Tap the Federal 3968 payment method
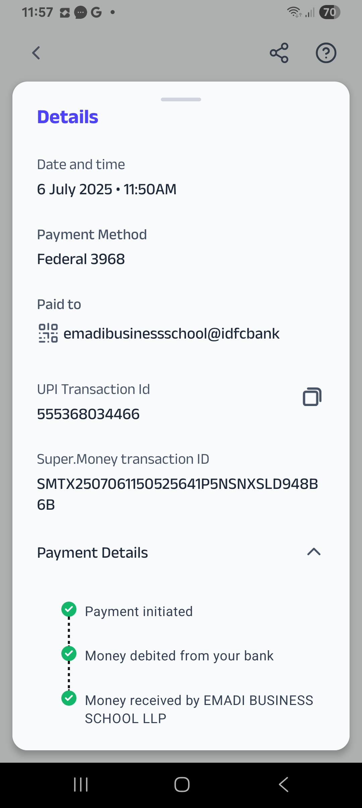Viewport: 362px width, 808px height. pos(81,259)
